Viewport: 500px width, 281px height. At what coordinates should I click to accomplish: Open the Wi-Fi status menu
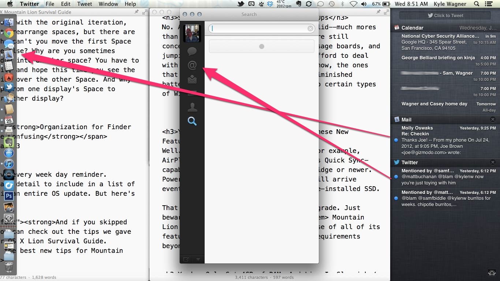[353, 4]
